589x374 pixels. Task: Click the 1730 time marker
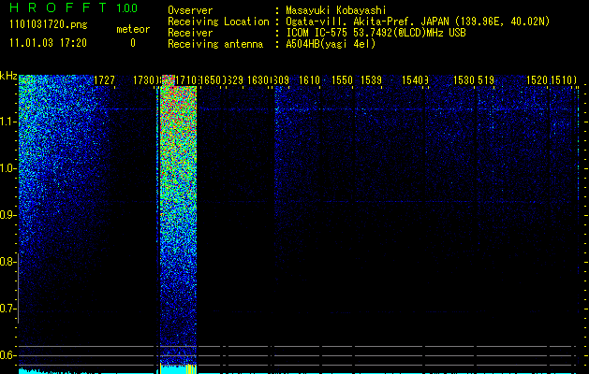pos(144,80)
